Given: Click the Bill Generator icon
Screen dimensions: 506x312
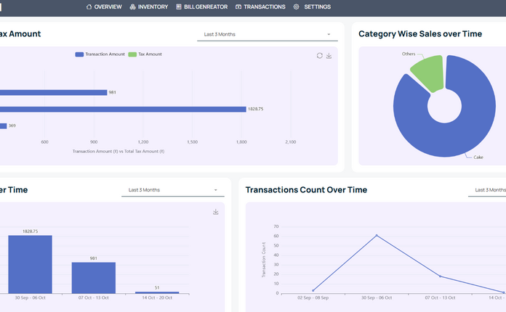Looking at the screenshot, I should [x=178, y=7].
